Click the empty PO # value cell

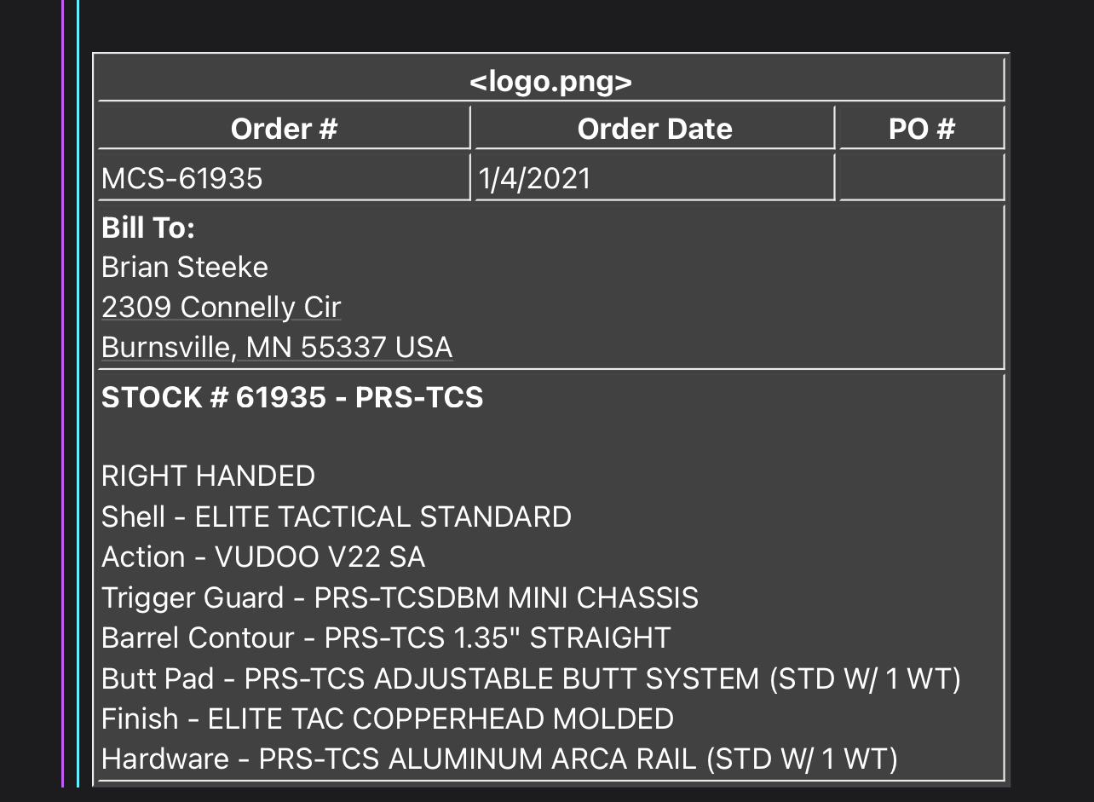point(922,178)
